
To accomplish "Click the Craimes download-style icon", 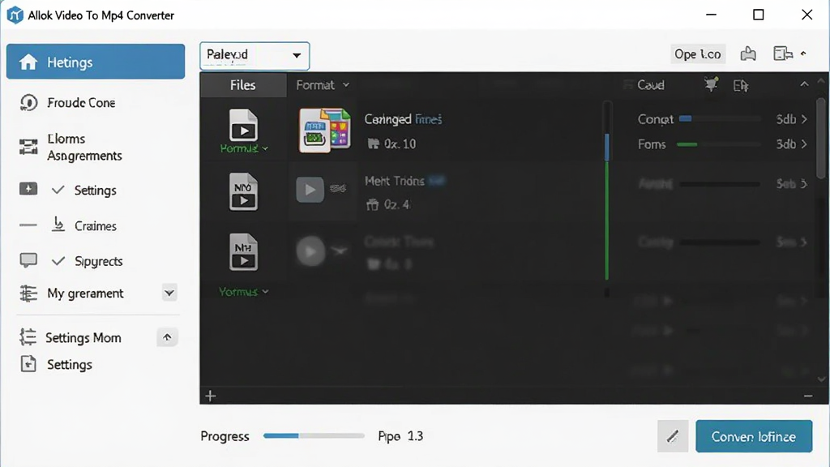I will coord(58,225).
